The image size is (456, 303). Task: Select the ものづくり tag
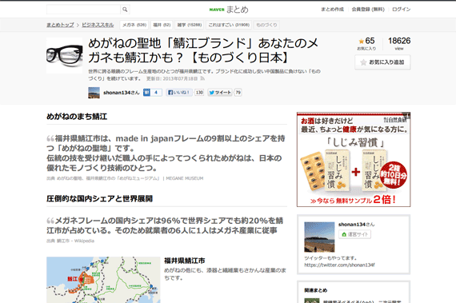click(266, 25)
